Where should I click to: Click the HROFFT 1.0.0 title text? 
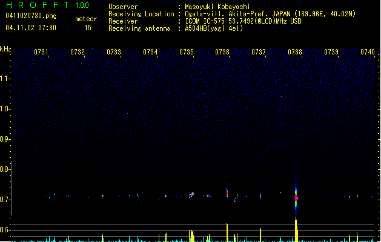47,5
